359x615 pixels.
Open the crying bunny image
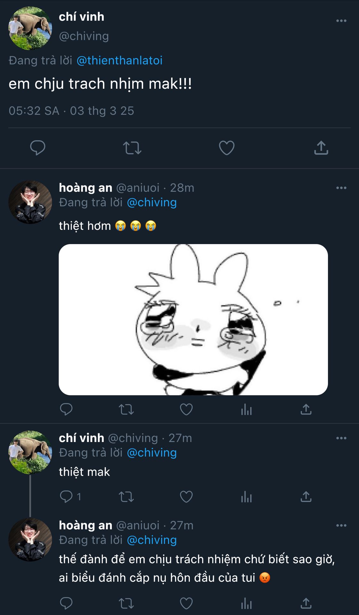pos(193,319)
